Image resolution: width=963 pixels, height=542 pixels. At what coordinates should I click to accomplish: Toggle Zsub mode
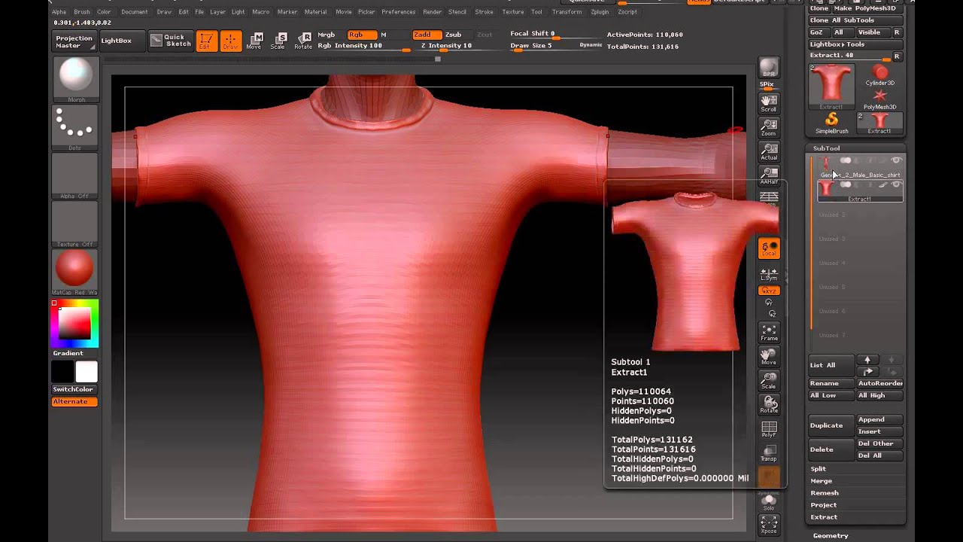pos(453,35)
